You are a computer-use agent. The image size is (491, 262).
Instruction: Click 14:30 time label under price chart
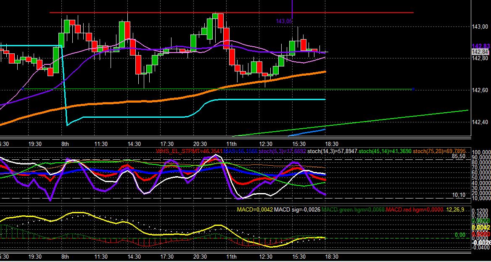(134, 144)
